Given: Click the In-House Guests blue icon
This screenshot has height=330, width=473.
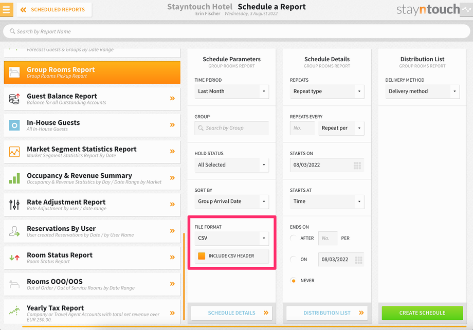Looking at the screenshot, I should point(14,125).
